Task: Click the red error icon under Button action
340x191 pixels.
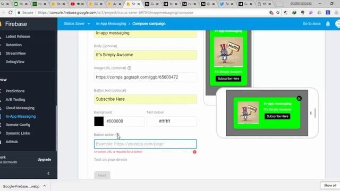Action: click(194, 152)
